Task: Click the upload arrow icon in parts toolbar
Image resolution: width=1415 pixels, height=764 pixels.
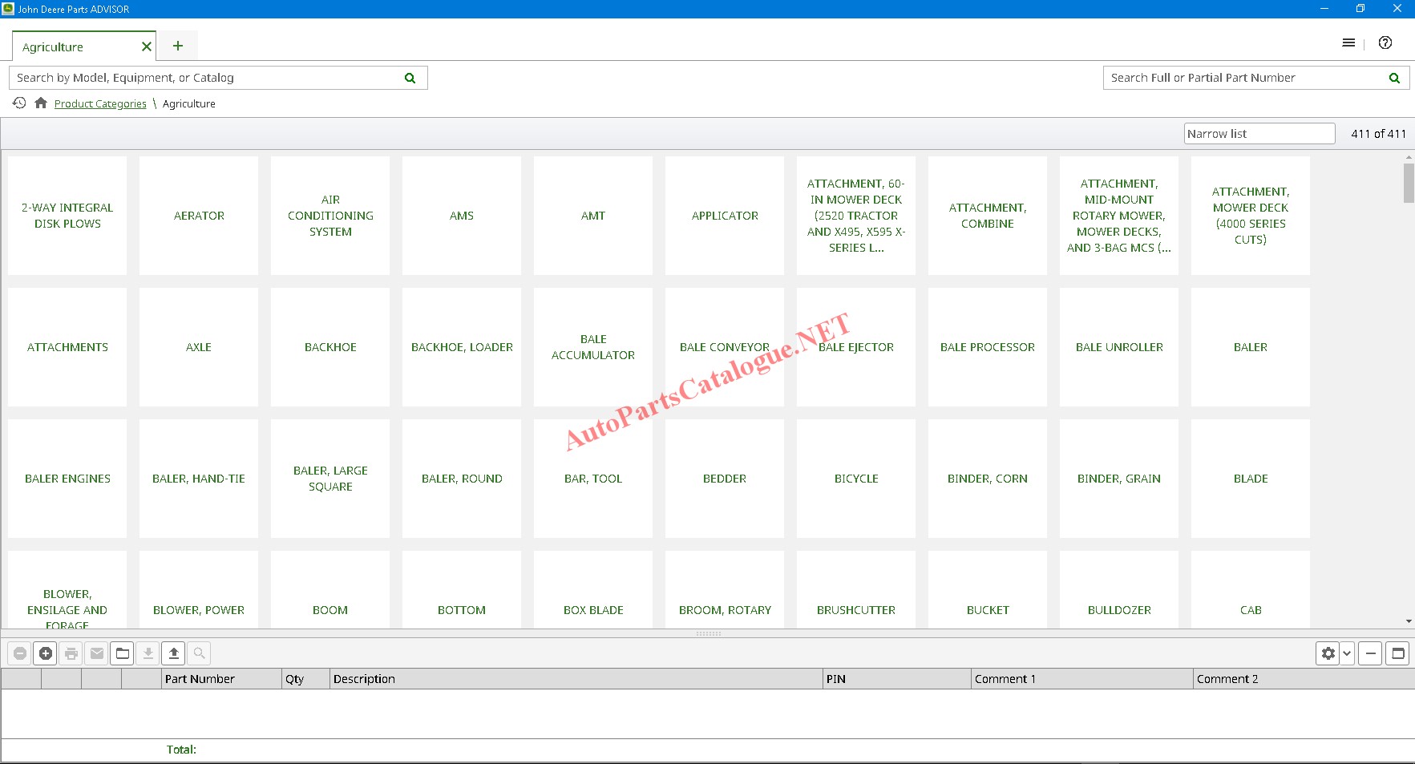Action: pos(174,653)
